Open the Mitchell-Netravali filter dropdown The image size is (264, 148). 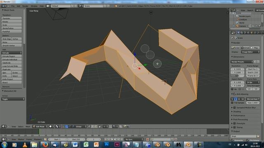pos(253,99)
